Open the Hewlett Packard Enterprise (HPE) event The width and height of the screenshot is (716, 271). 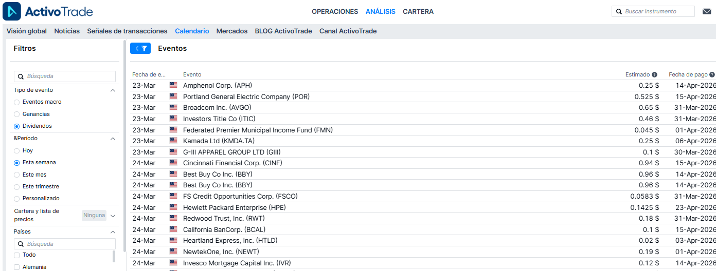(234, 207)
